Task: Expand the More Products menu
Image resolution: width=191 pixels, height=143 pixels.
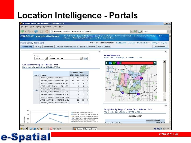Action: coord(143,43)
